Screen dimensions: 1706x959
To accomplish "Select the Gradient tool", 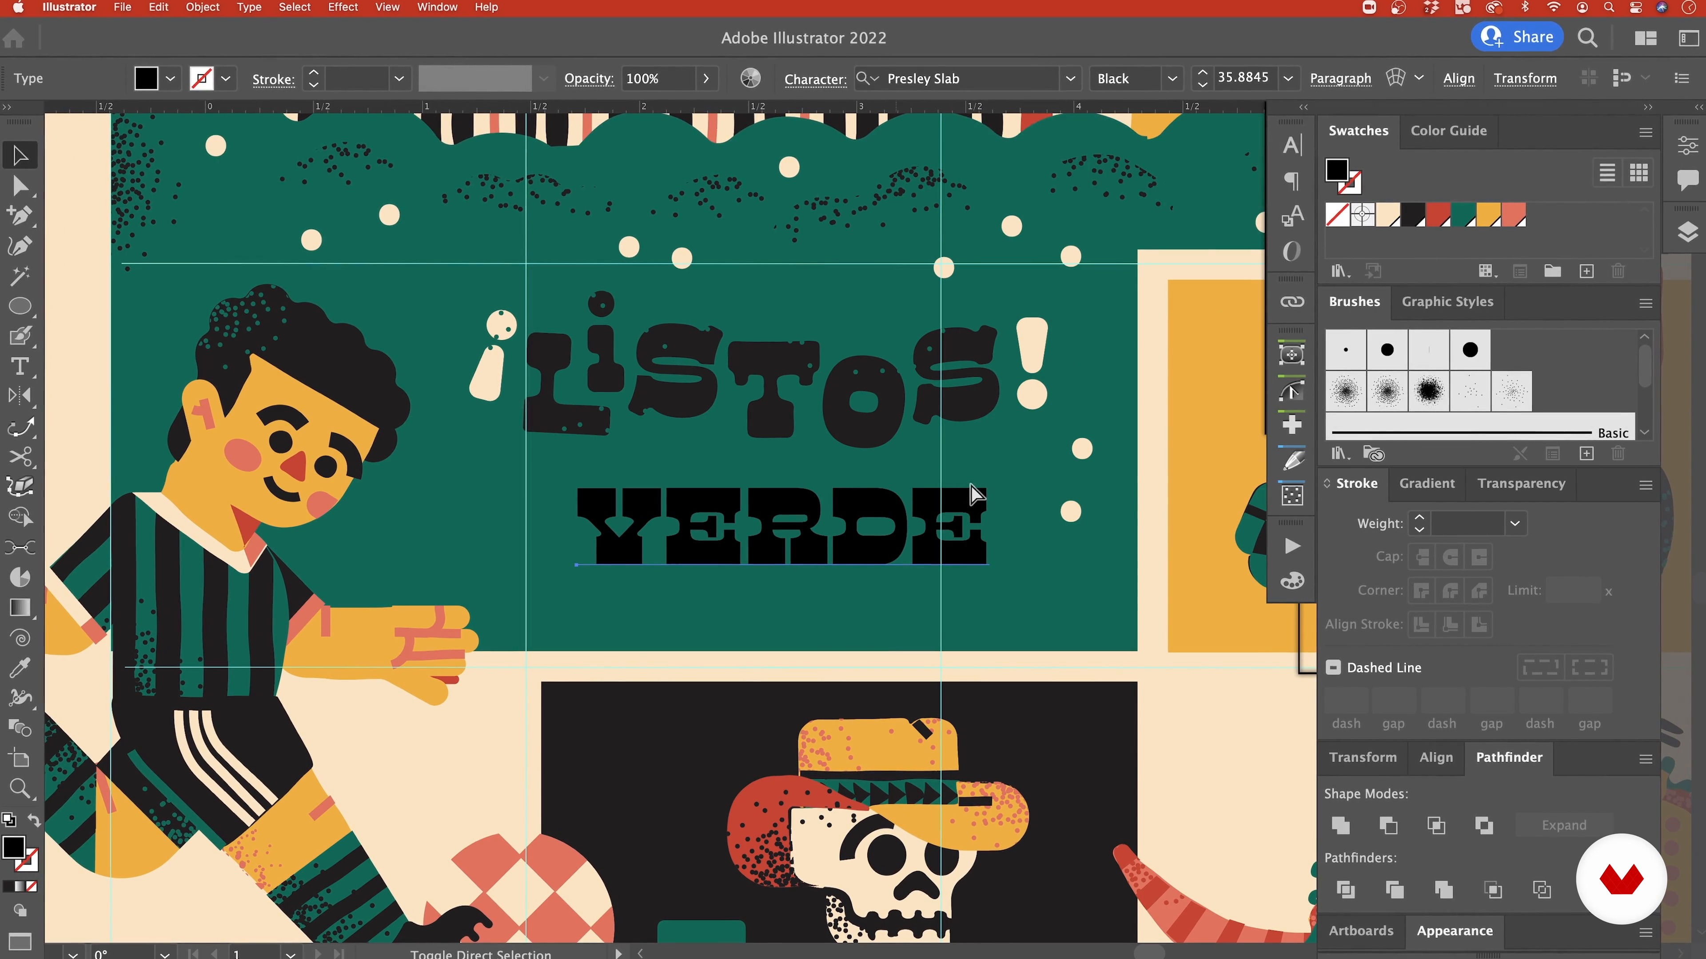I will pyautogui.click(x=20, y=607).
